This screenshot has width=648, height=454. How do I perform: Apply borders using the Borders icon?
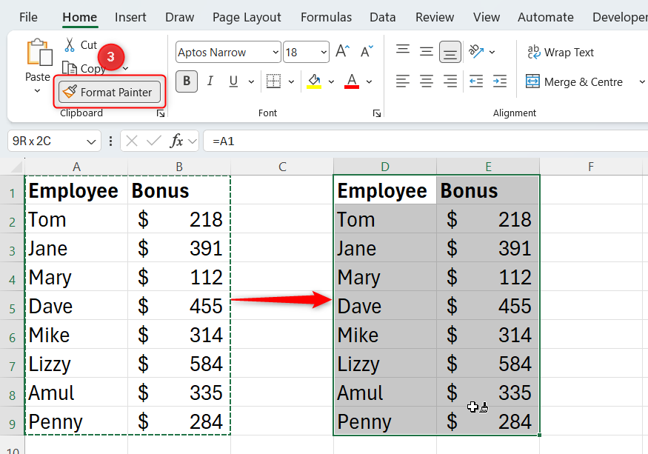point(273,81)
